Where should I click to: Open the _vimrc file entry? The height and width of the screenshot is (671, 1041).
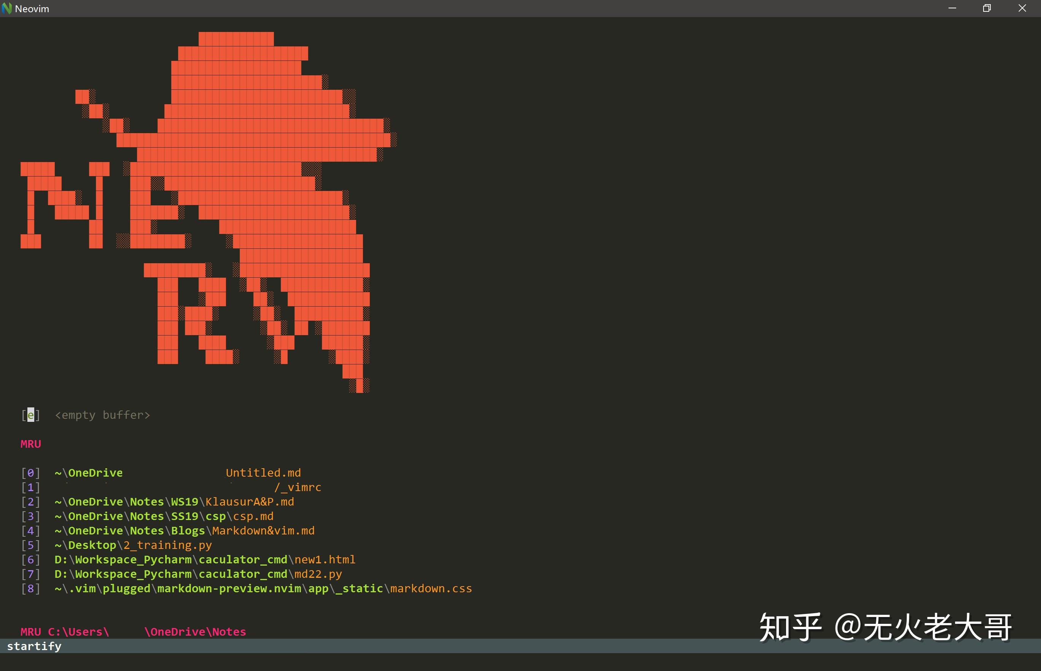pos(298,487)
